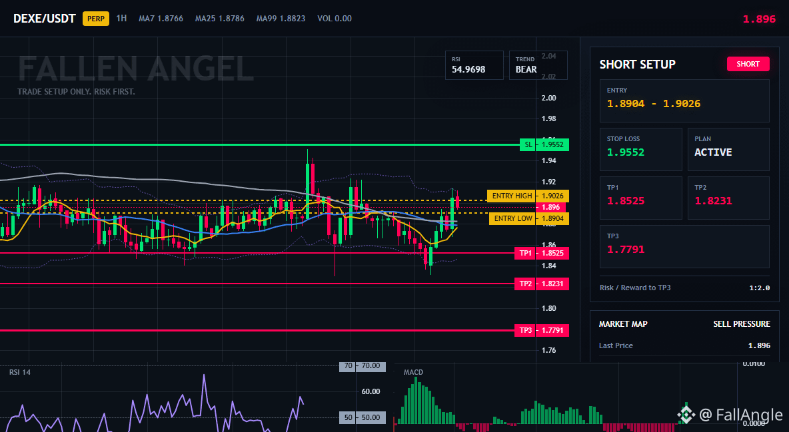Screen dimensions: 789x432
Task: Click the pink SHORT button
Action: point(748,64)
